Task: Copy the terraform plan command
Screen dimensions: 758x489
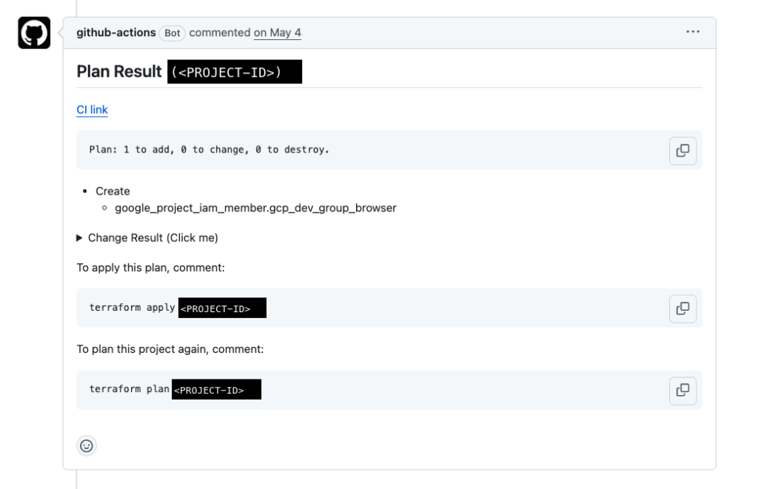Action: pyautogui.click(x=682, y=391)
